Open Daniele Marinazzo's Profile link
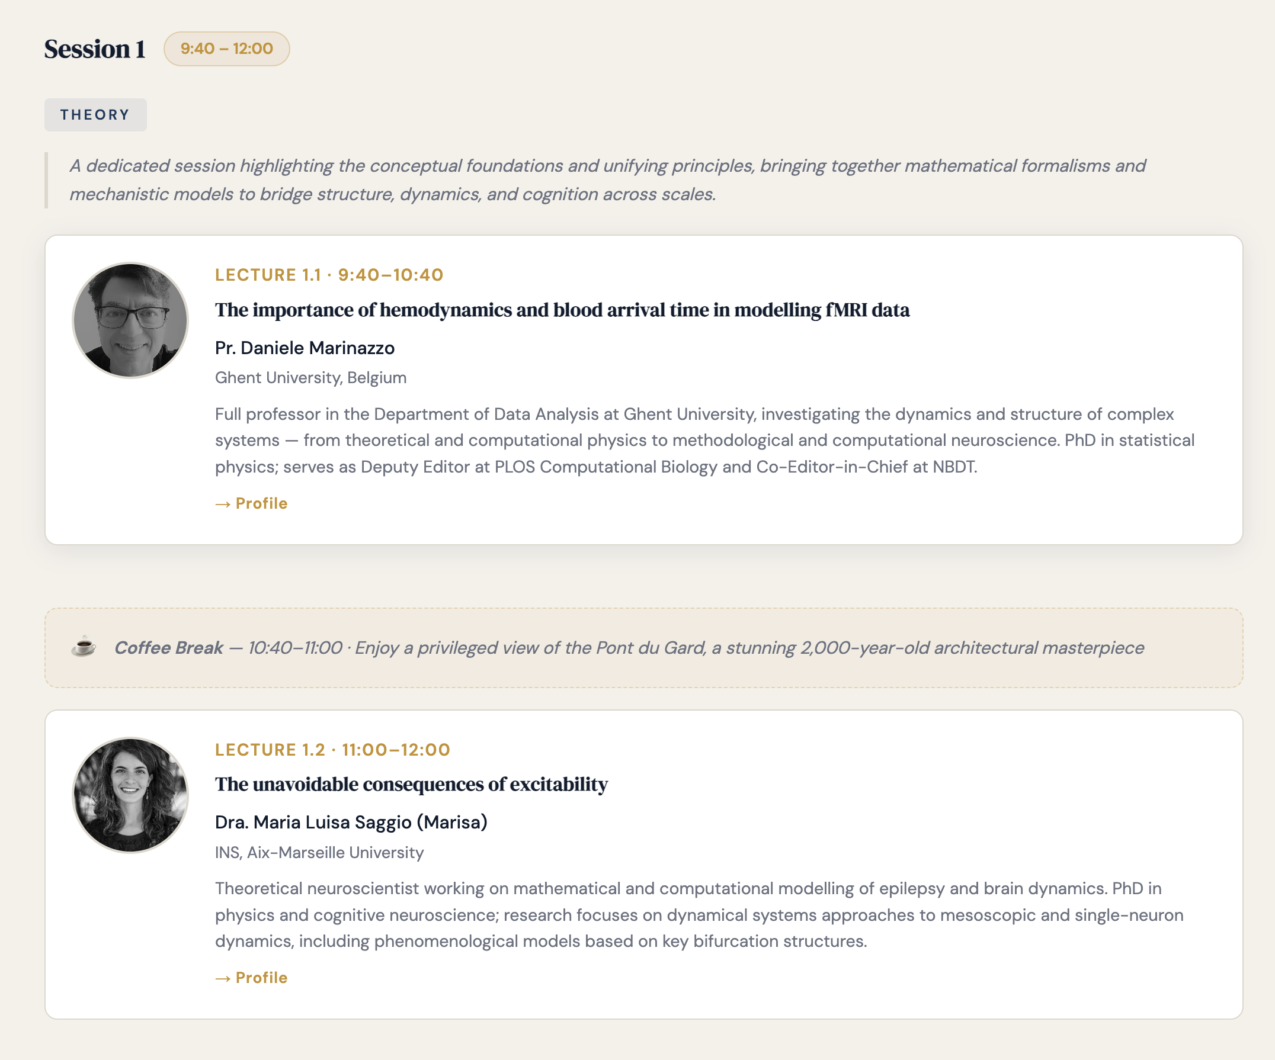The image size is (1275, 1060). (x=251, y=503)
